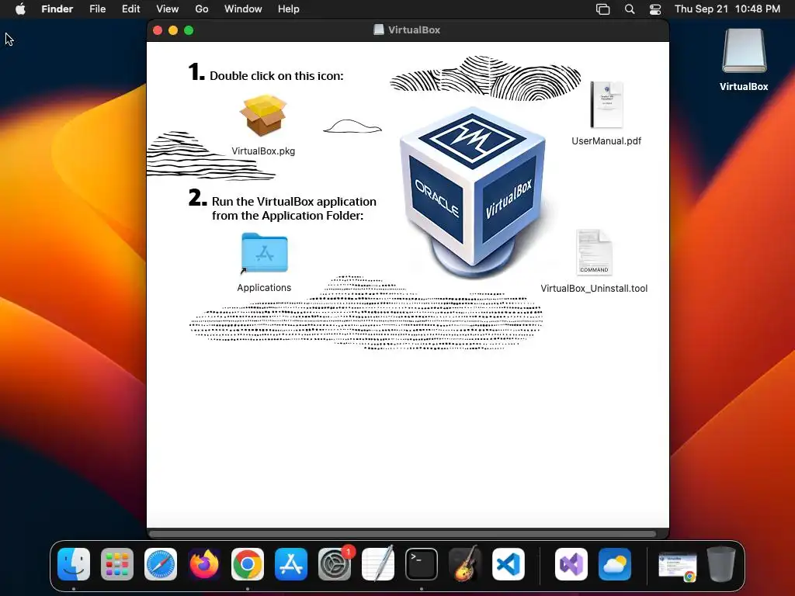Open the File menu
795x596 pixels.
click(x=97, y=9)
